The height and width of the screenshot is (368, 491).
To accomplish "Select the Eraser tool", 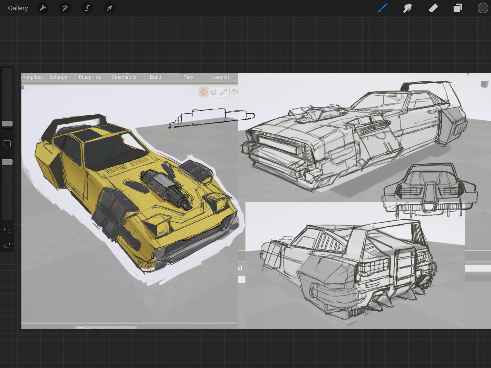I will pos(433,8).
